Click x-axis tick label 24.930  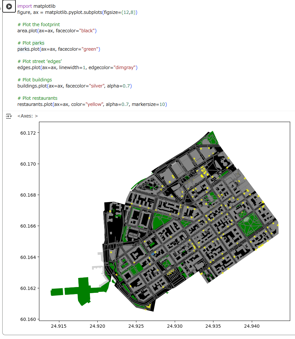coord(175,326)
